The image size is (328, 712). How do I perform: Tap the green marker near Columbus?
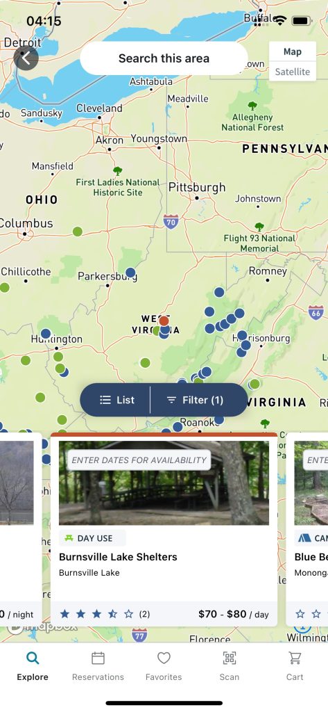[x=78, y=232]
